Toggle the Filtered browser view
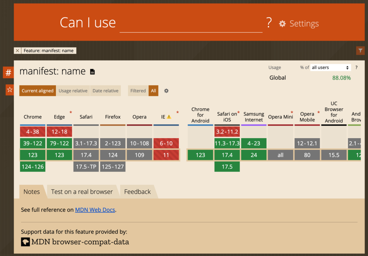 coord(138,91)
